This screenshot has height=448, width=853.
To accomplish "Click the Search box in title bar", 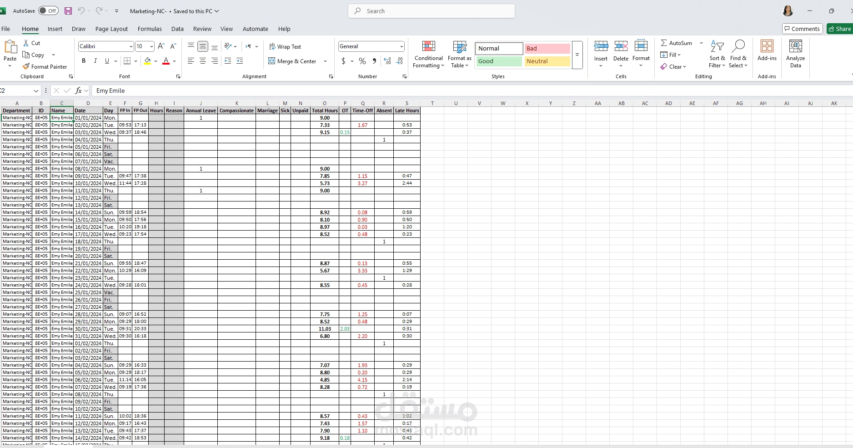I will click(432, 11).
